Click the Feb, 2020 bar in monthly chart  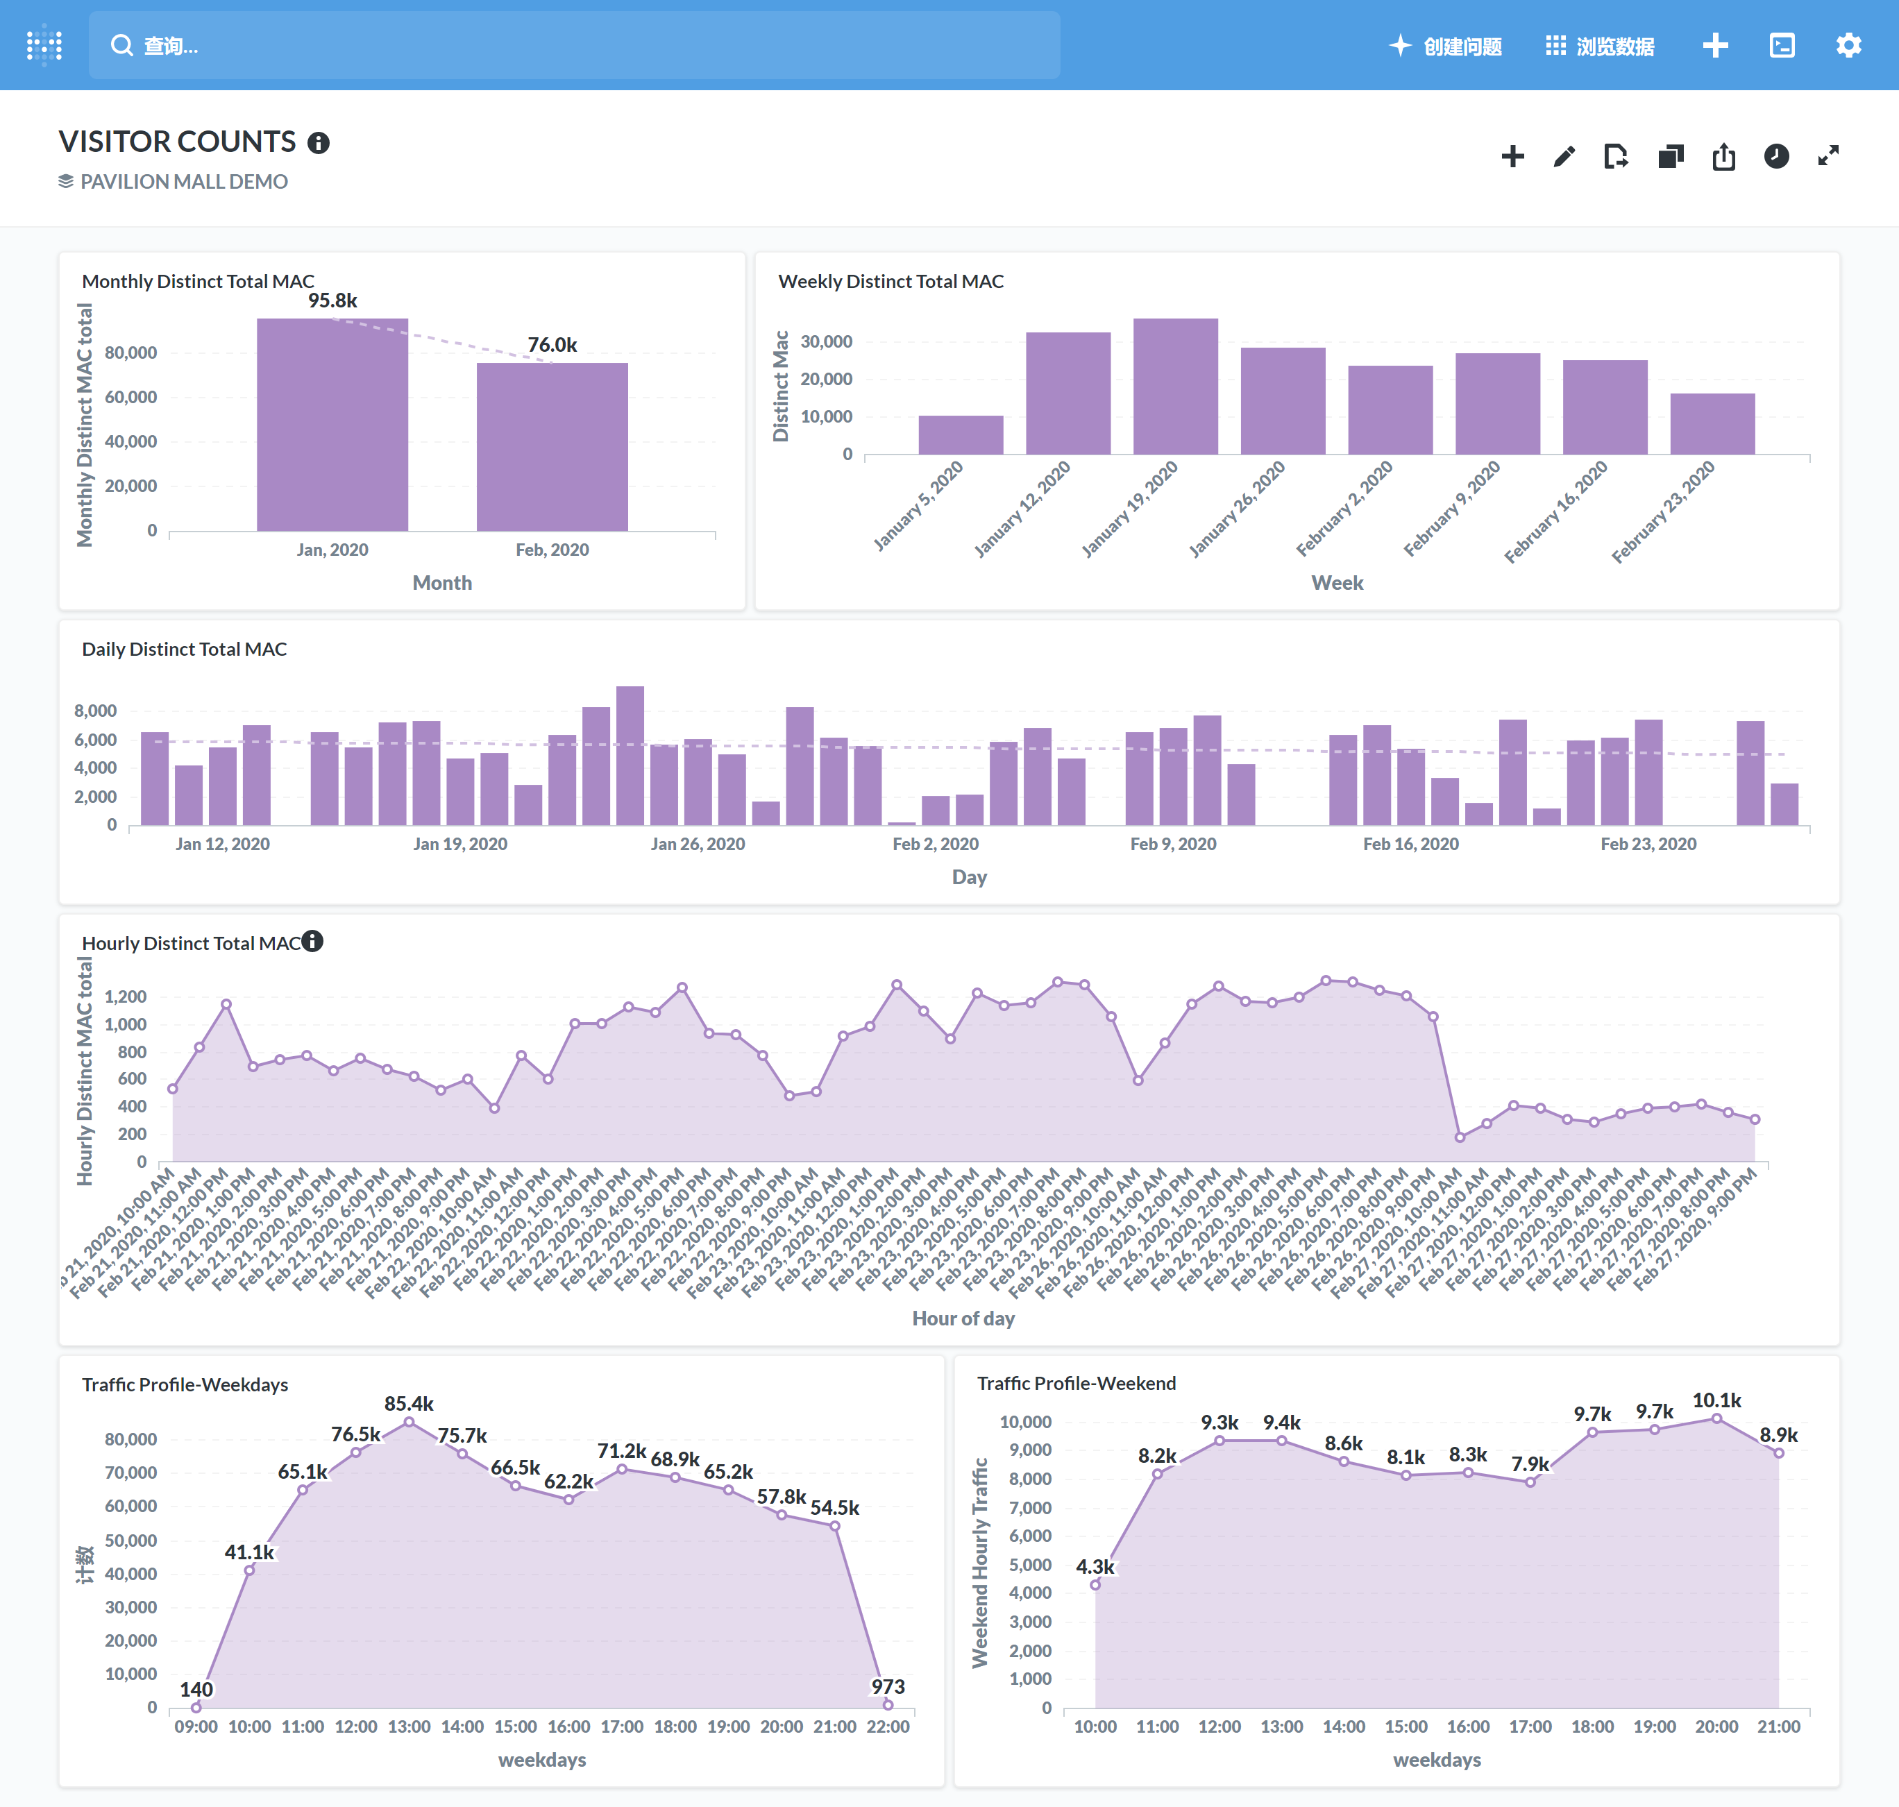click(x=552, y=446)
